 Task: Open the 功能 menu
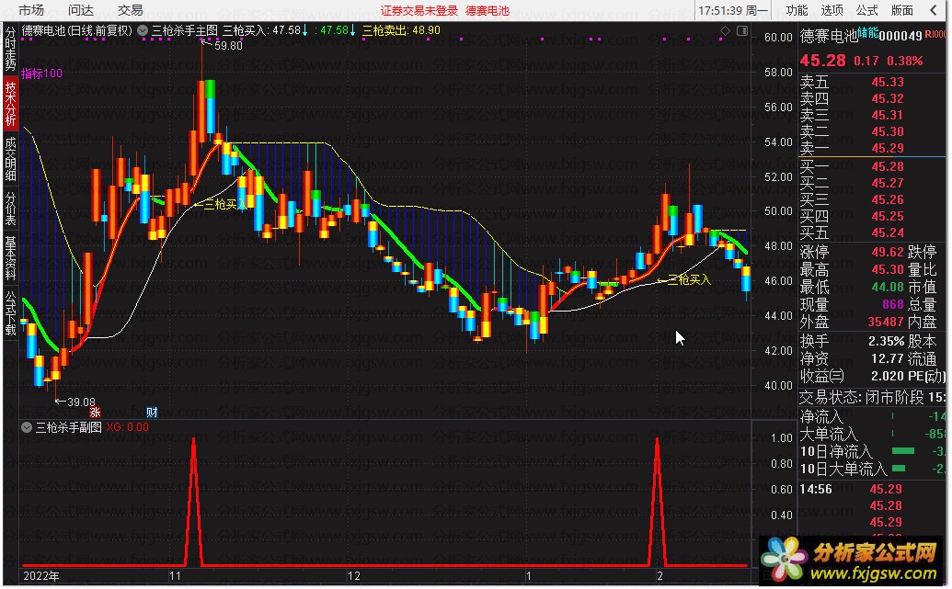(x=797, y=10)
